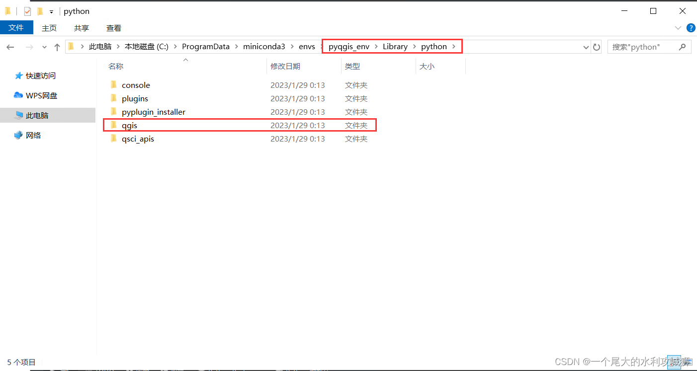Screen dimensions: 697x371
Task: Open the 文件 menu tab
Action: pos(16,28)
